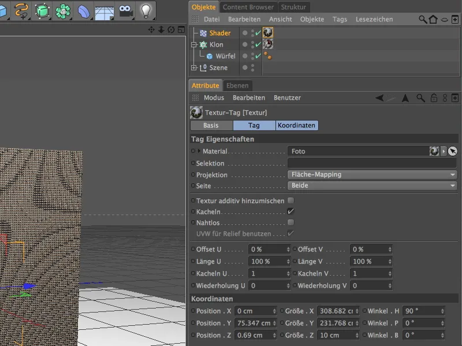This screenshot has width=462, height=346.
Task: Click the Material field small arrow button
Action: point(444,151)
